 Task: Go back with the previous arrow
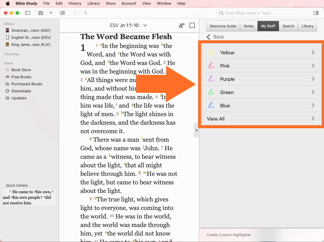click(x=75, y=13)
